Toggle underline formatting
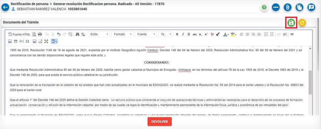Screen dimensions: 321x129 click(x=189, y=34)
